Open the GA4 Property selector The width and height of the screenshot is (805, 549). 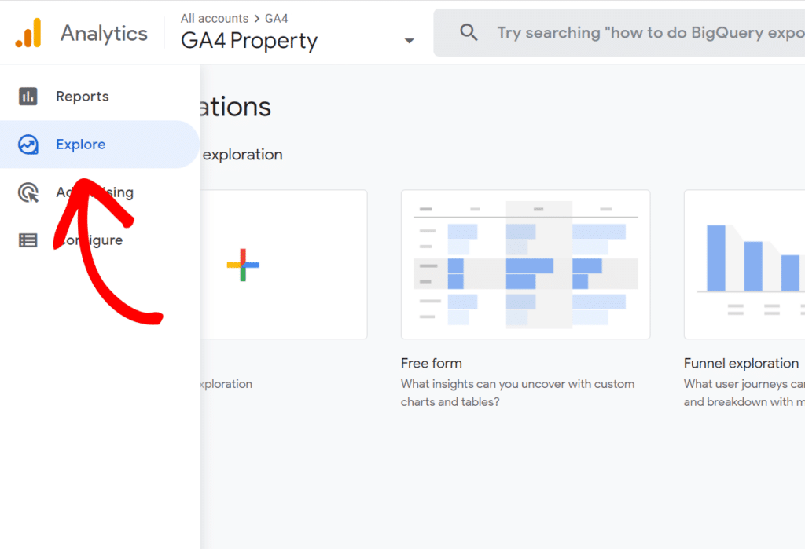click(298, 33)
